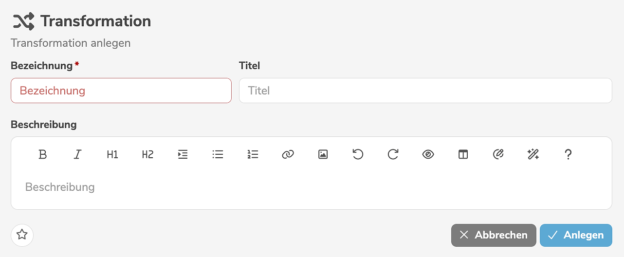This screenshot has width=624, height=257.
Task: Insert a hyperlink via chain icon
Action: (x=288, y=155)
